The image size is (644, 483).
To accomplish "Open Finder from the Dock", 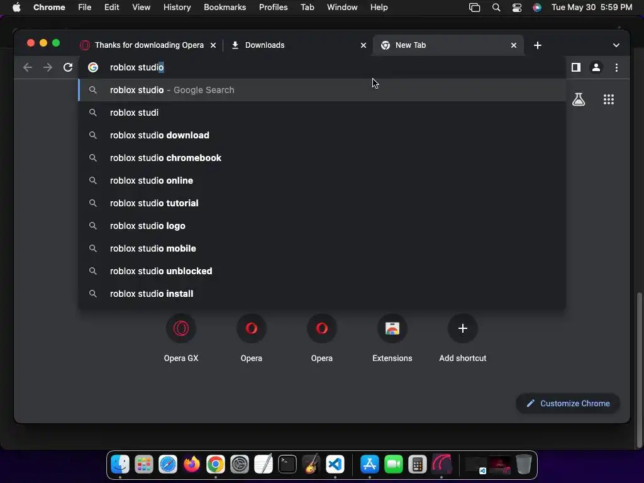I will click(x=120, y=464).
